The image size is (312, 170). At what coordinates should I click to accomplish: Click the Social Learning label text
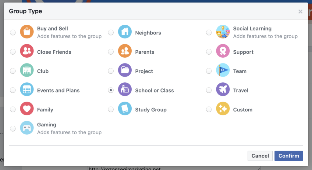point(252,28)
